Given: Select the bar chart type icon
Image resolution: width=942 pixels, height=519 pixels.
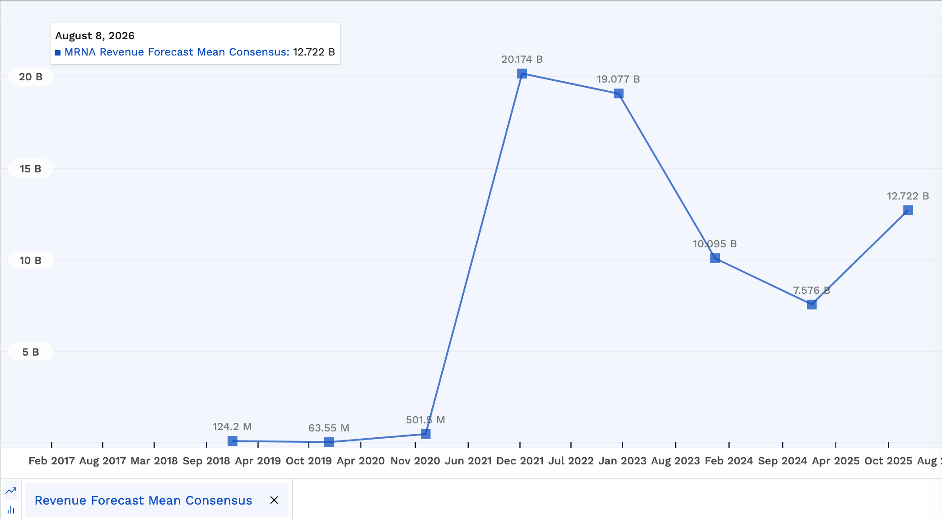Looking at the screenshot, I should tap(11, 510).
